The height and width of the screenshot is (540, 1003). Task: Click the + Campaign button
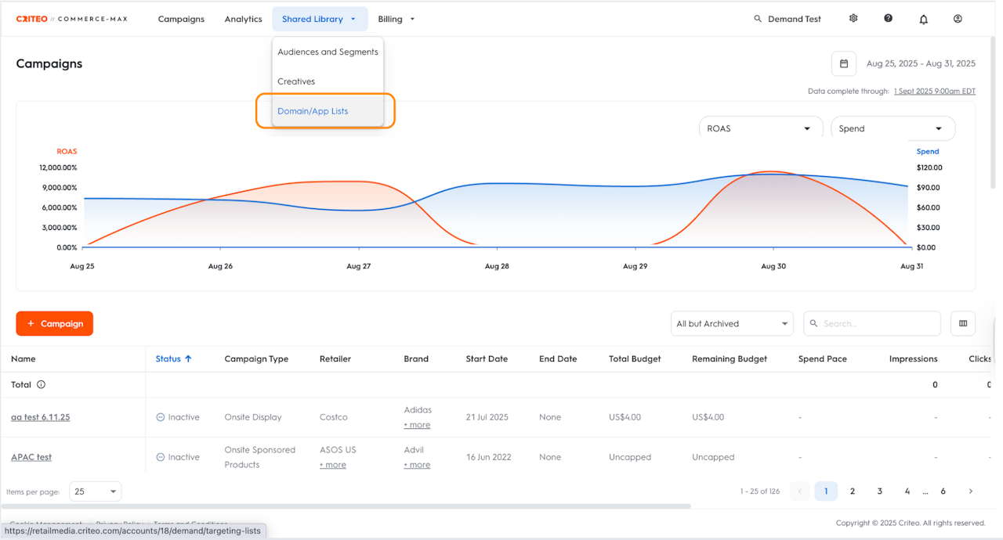(x=55, y=323)
